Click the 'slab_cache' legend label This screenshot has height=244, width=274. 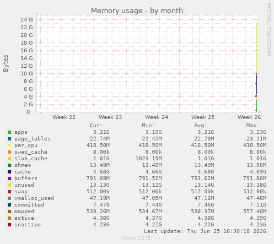(x=31, y=159)
